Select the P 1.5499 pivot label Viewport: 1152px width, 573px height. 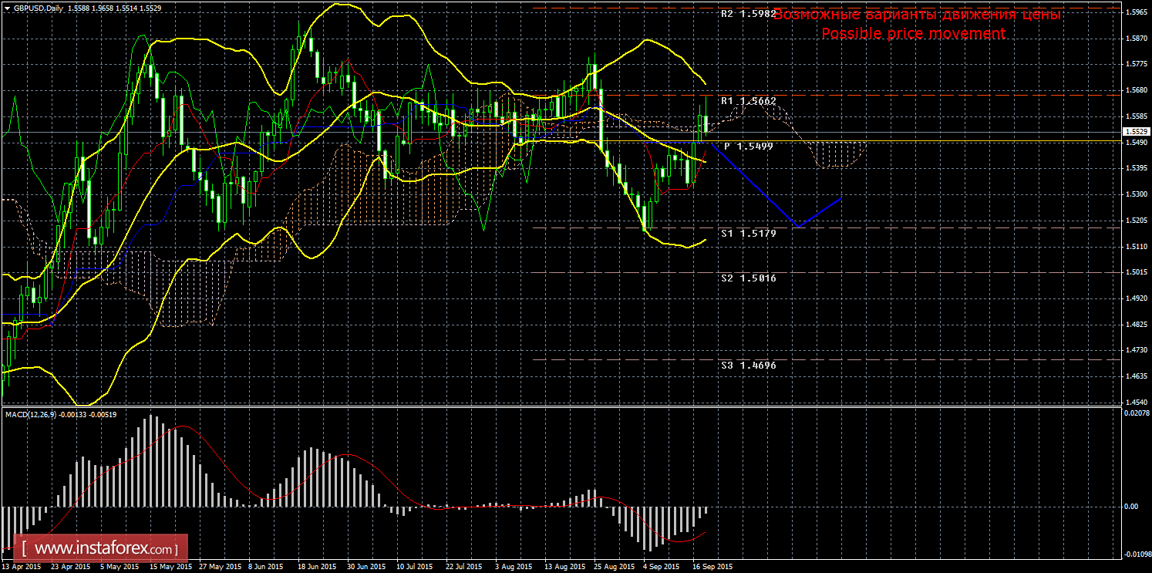pyautogui.click(x=748, y=146)
